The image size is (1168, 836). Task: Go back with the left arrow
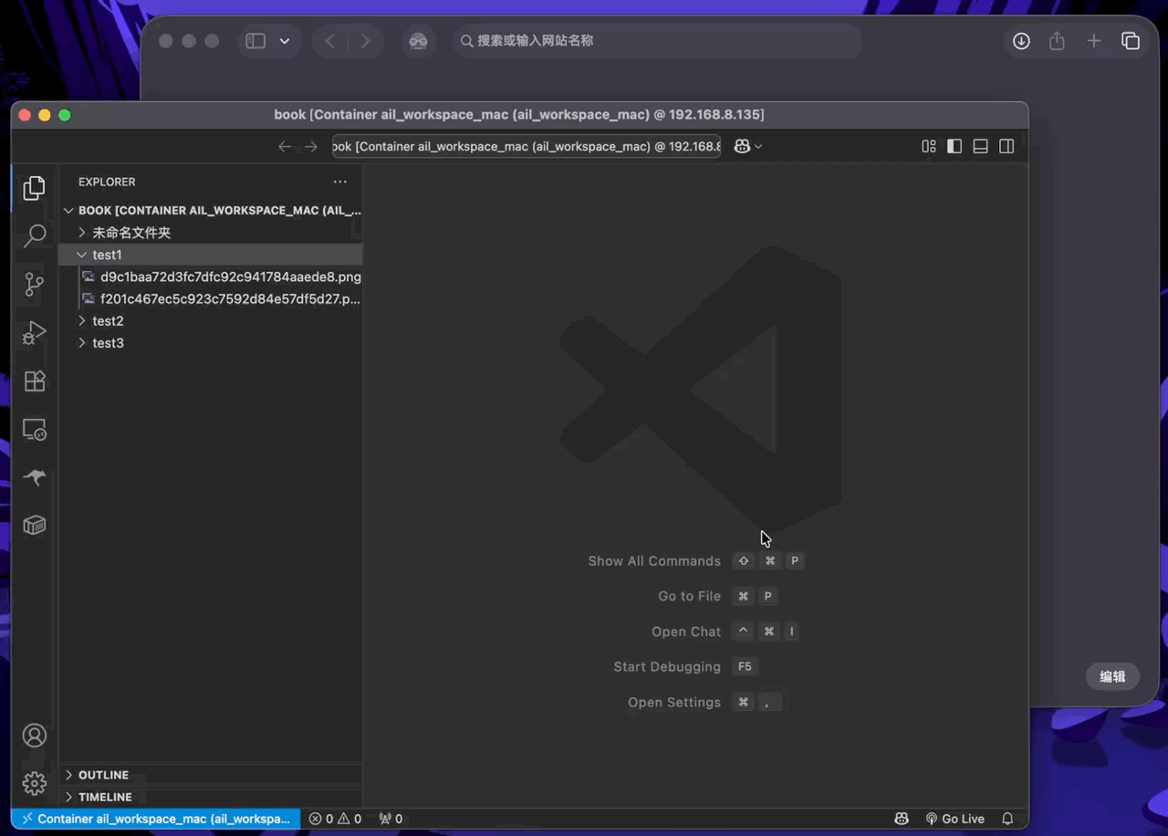coord(285,146)
